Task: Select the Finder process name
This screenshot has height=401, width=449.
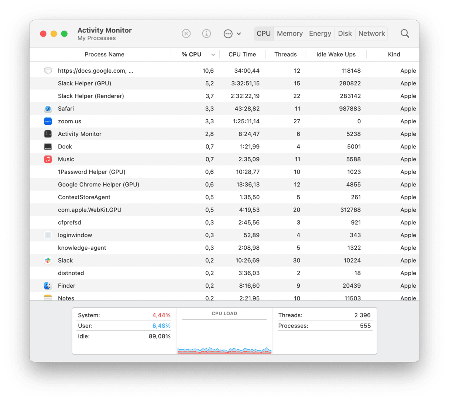Action: [x=66, y=286]
